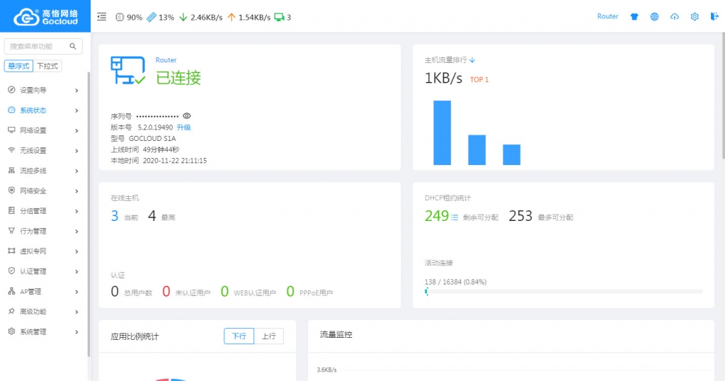Switch menu style to 下拉式
The height and width of the screenshot is (381, 725).
(48, 66)
